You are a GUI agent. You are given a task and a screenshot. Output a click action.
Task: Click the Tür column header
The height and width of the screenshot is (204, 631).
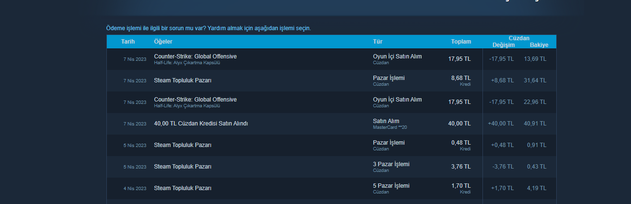378,42
